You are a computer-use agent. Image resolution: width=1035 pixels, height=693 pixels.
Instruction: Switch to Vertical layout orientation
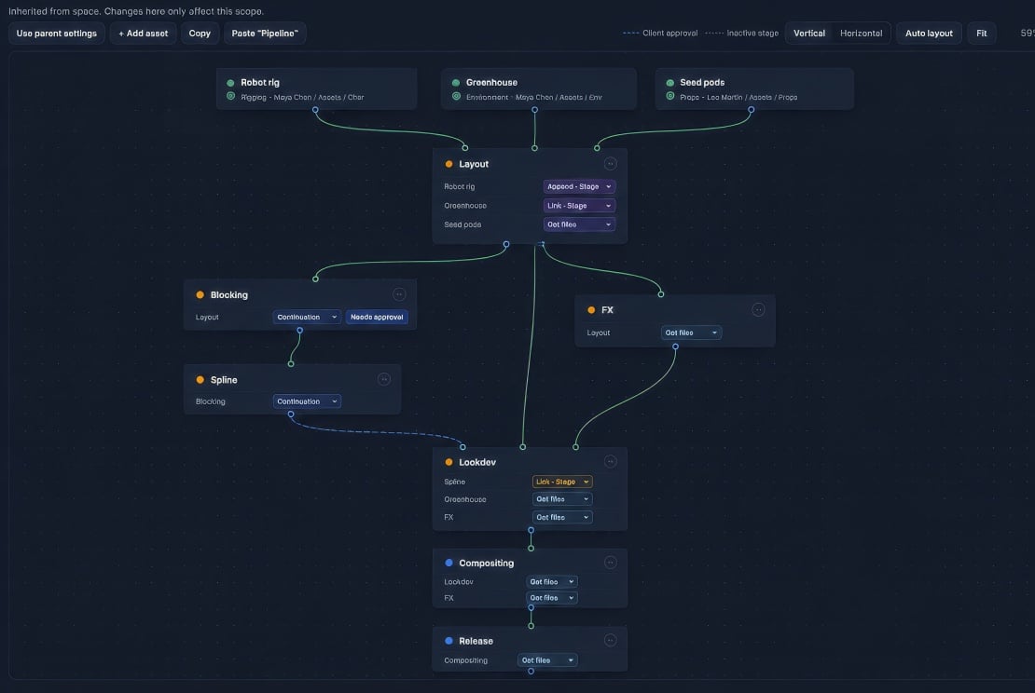(x=808, y=33)
